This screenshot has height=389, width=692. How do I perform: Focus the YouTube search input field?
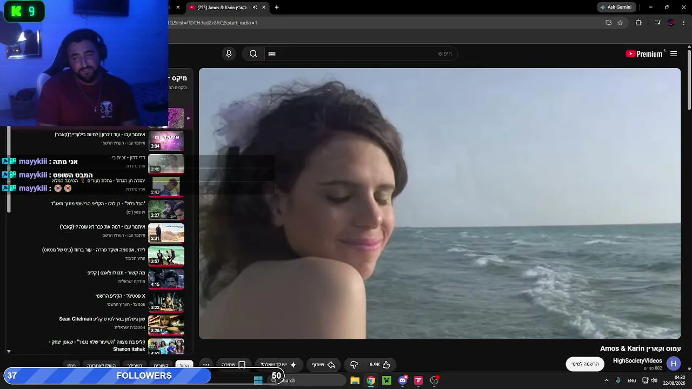click(360, 53)
